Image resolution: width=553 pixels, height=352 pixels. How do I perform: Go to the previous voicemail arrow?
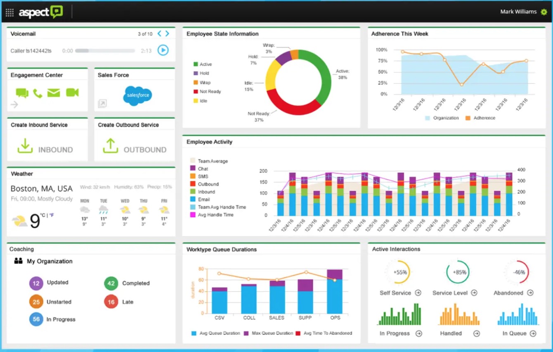pyautogui.click(x=159, y=34)
